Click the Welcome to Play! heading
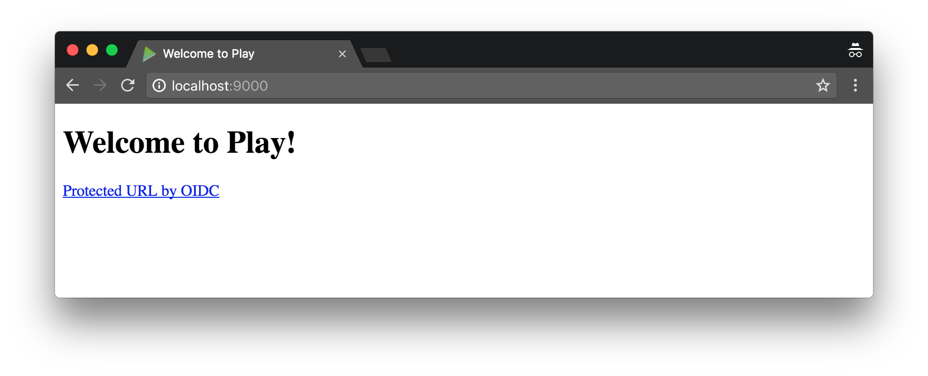 coord(180,142)
